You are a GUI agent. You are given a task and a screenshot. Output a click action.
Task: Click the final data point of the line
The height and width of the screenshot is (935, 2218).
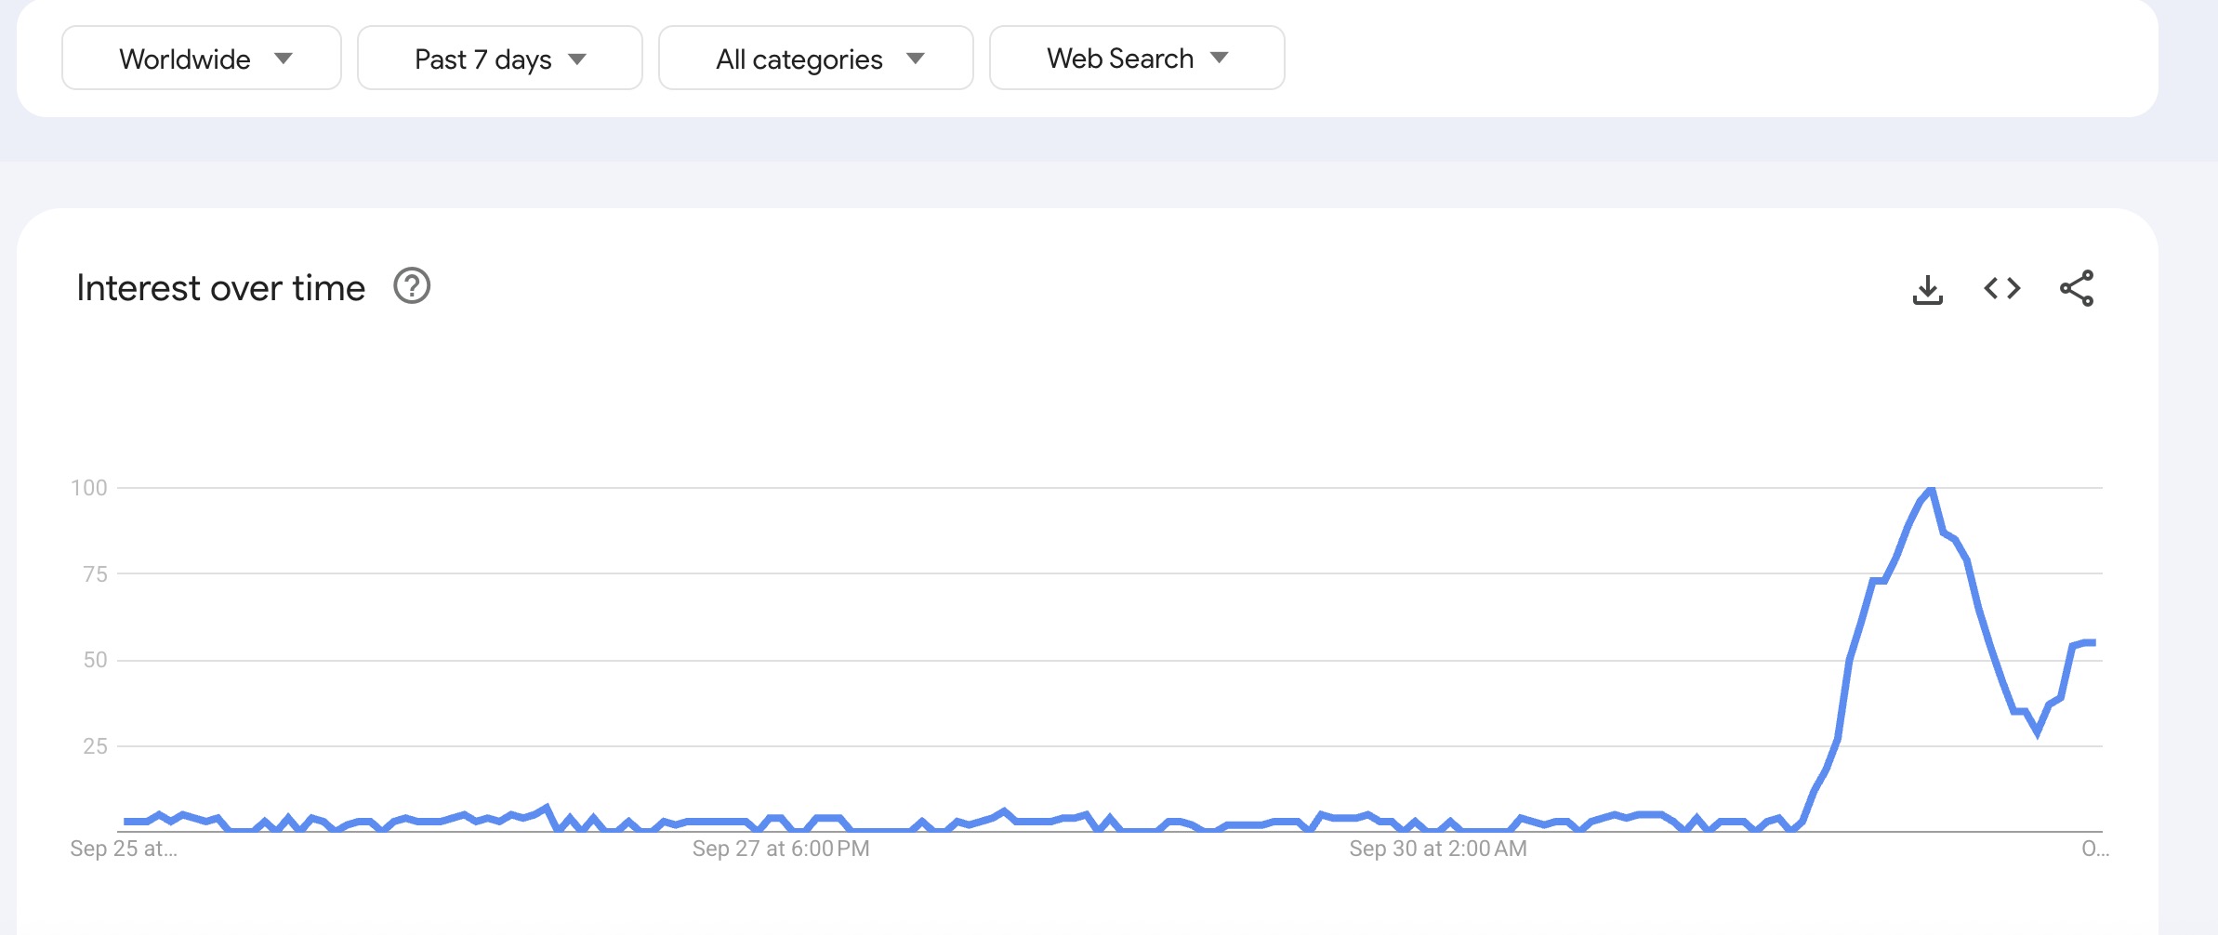(2093, 642)
